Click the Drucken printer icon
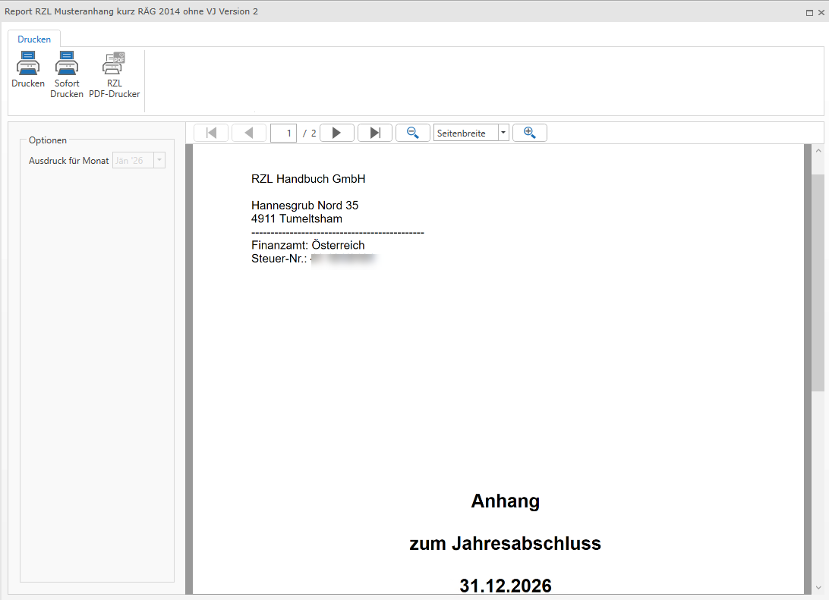Viewport: 829px width, 600px height. click(x=28, y=63)
